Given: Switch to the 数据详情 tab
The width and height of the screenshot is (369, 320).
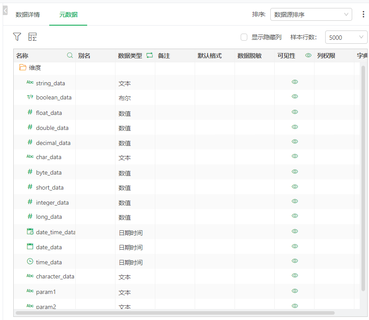Looking at the screenshot, I should coord(27,15).
